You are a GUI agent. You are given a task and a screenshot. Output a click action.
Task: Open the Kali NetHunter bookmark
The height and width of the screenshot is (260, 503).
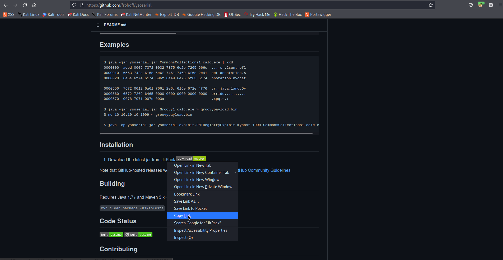coord(136,15)
